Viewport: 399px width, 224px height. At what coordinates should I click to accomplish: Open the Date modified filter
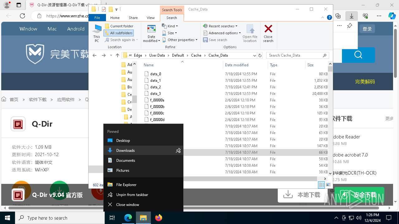(x=151, y=33)
